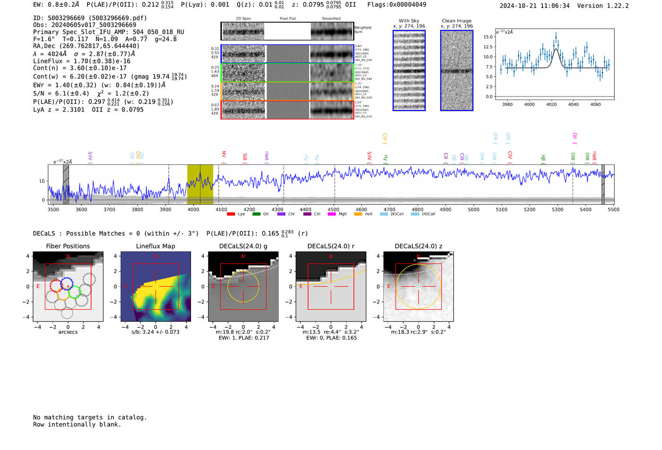Select the blue-bordered 2D spectrum row
Viewport: 662px width, 450px height.
287,54
